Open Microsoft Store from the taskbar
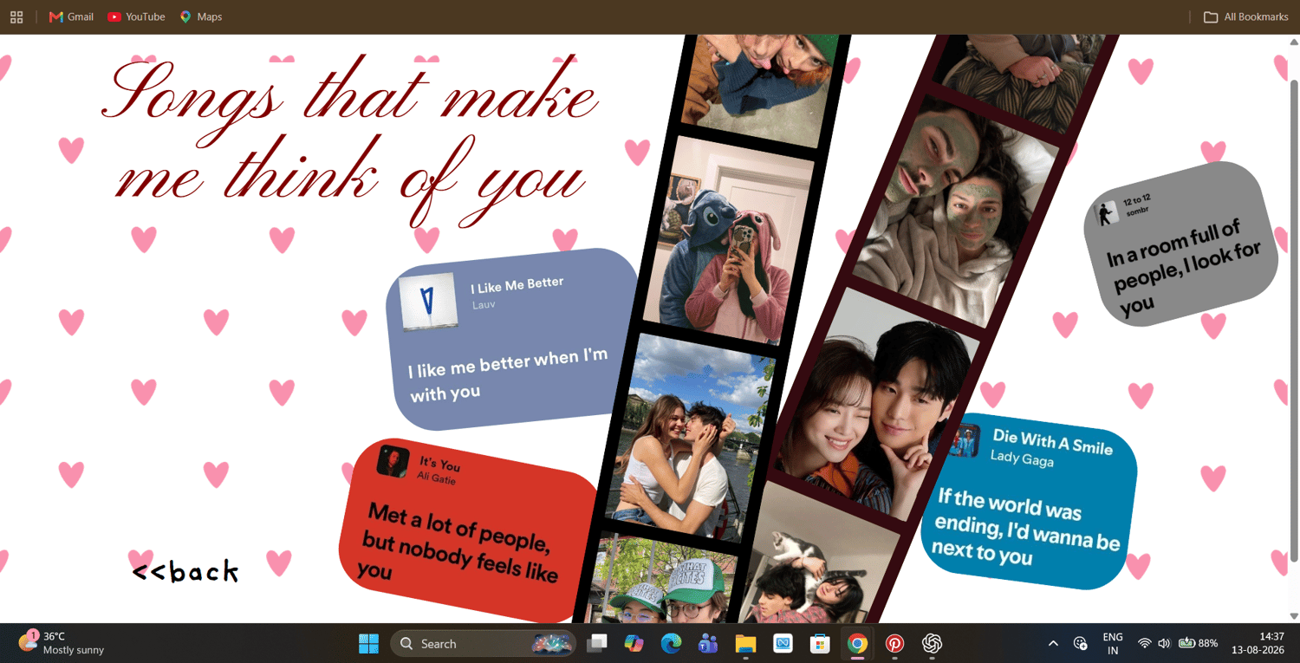Viewport: 1300px width, 663px height. pos(820,643)
